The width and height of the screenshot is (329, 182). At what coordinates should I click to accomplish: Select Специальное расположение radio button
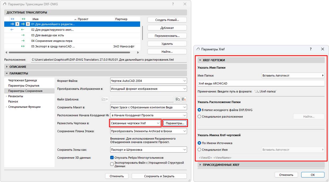pos(199,117)
